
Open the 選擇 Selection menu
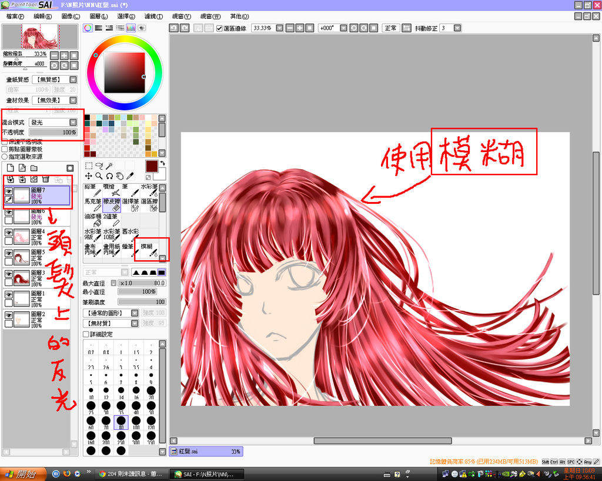(x=126, y=16)
